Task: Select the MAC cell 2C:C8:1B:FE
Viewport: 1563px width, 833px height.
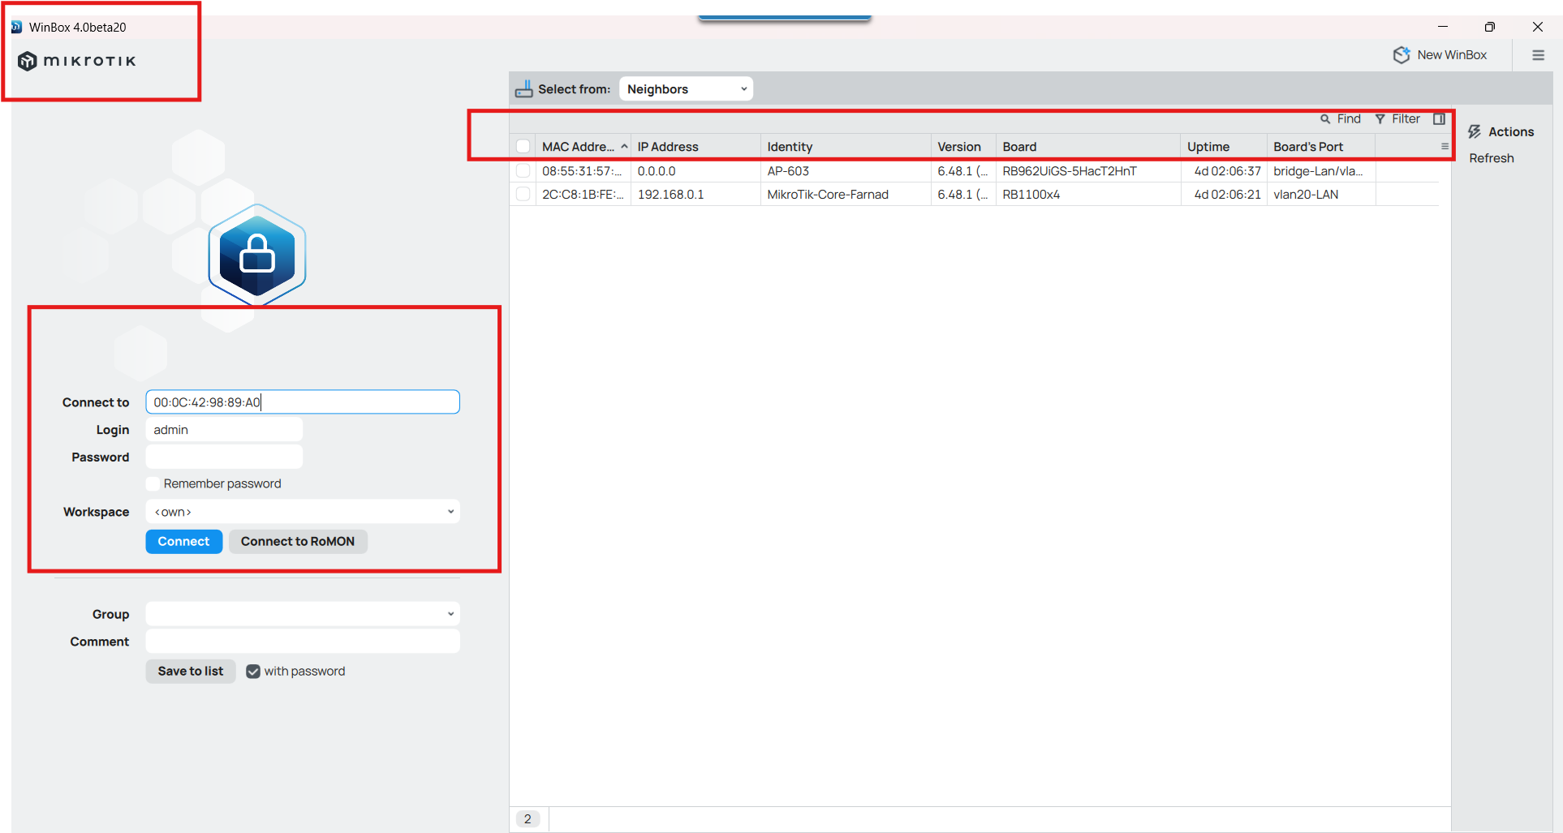Action: (583, 195)
